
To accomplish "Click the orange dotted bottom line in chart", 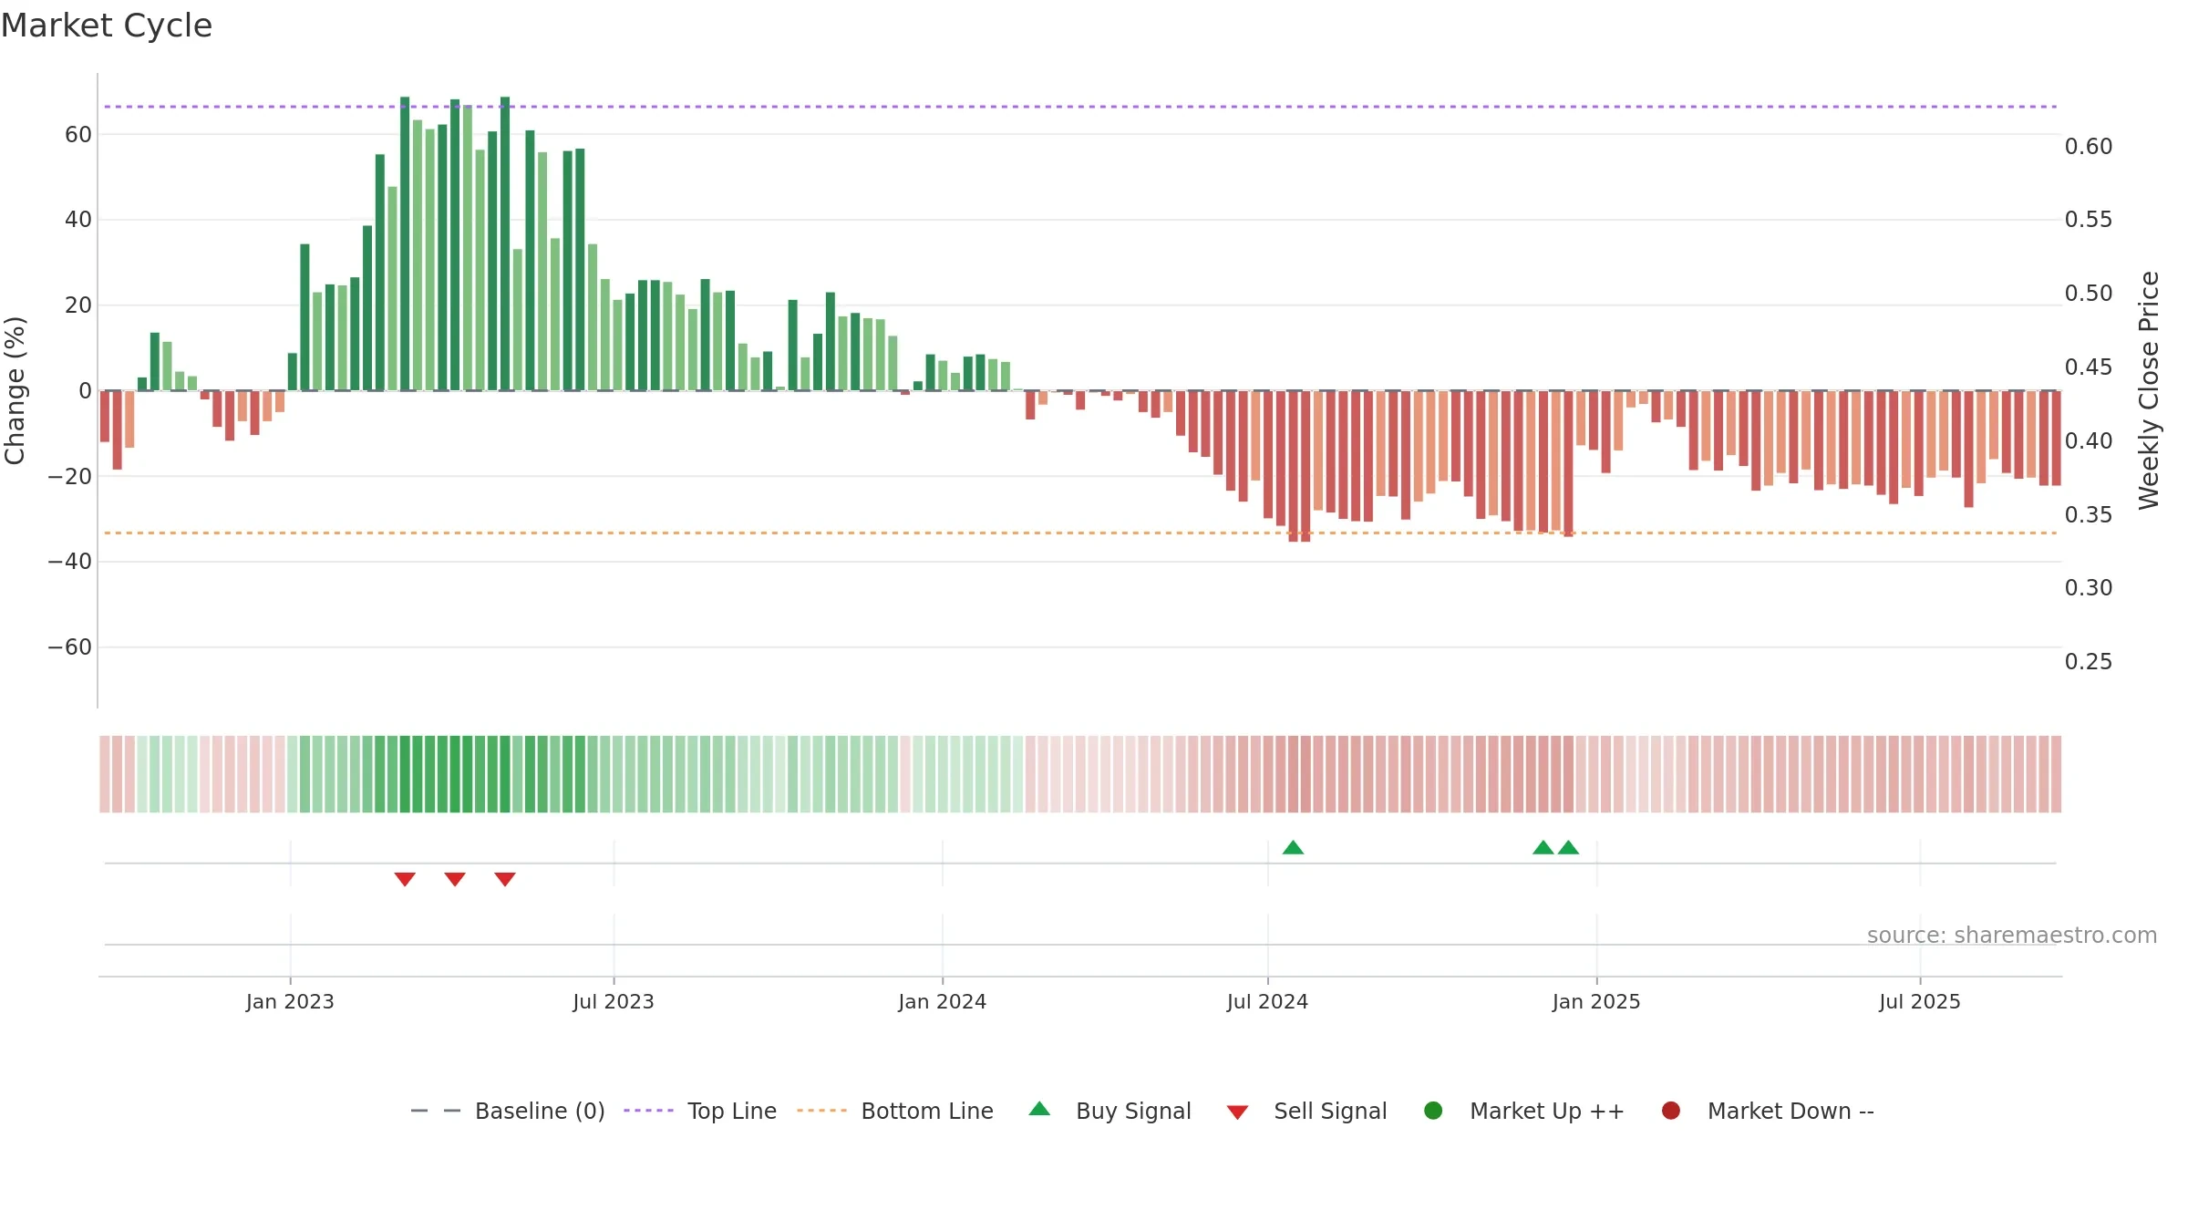I will [1080, 533].
